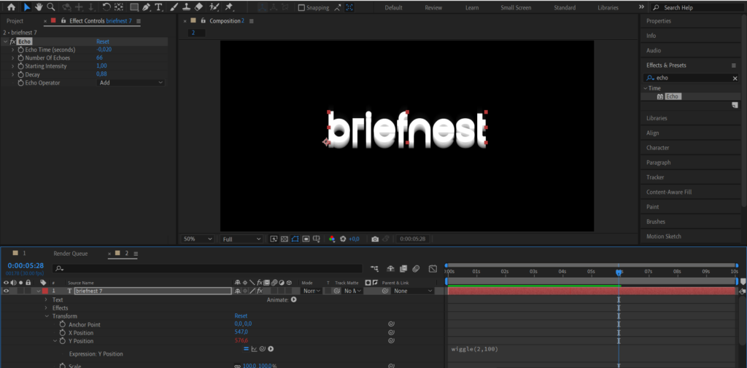Toggle Transparency Grid in viewer
This screenshot has height=368, width=747.
284,239
